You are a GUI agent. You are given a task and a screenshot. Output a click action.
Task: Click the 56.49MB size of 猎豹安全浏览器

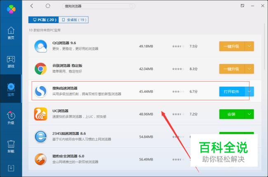(x=146, y=159)
